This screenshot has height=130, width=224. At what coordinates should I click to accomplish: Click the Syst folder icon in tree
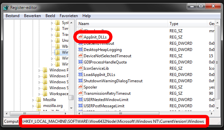click(x=57, y=23)
